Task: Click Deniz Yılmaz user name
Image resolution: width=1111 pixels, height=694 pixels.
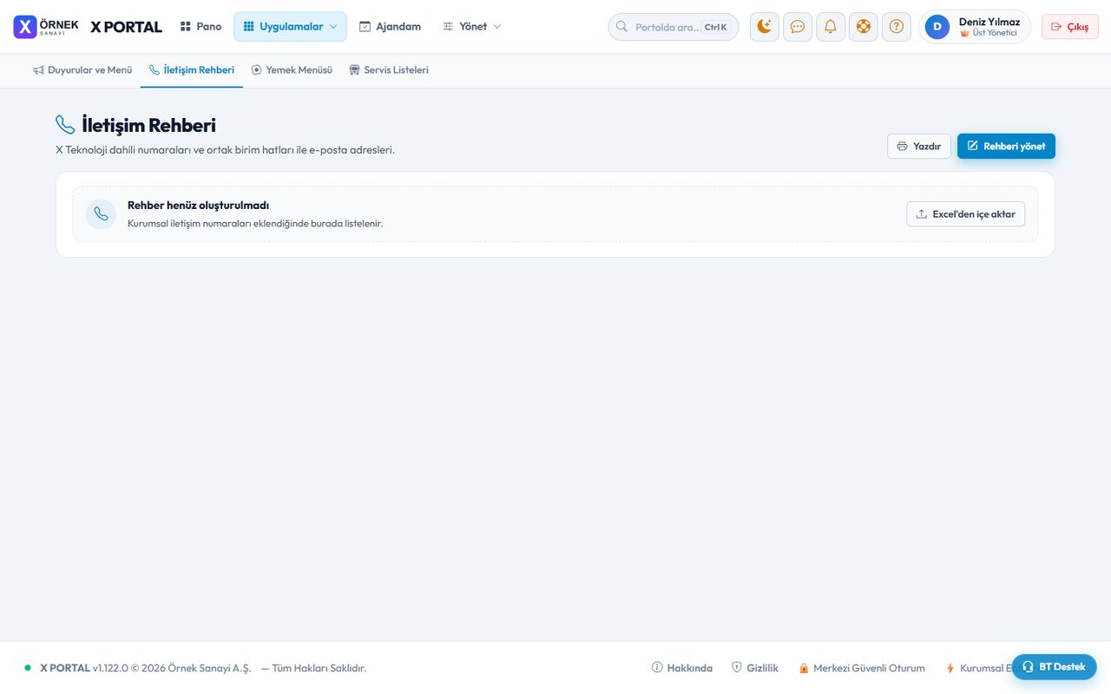Action: tap(989, 22)
